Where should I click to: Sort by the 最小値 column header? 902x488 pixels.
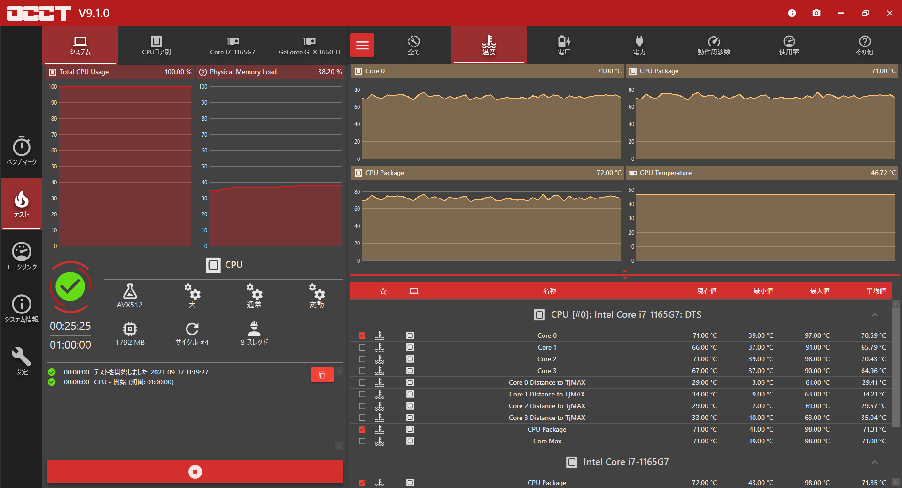pyautogui.click(x=763, y=291)
